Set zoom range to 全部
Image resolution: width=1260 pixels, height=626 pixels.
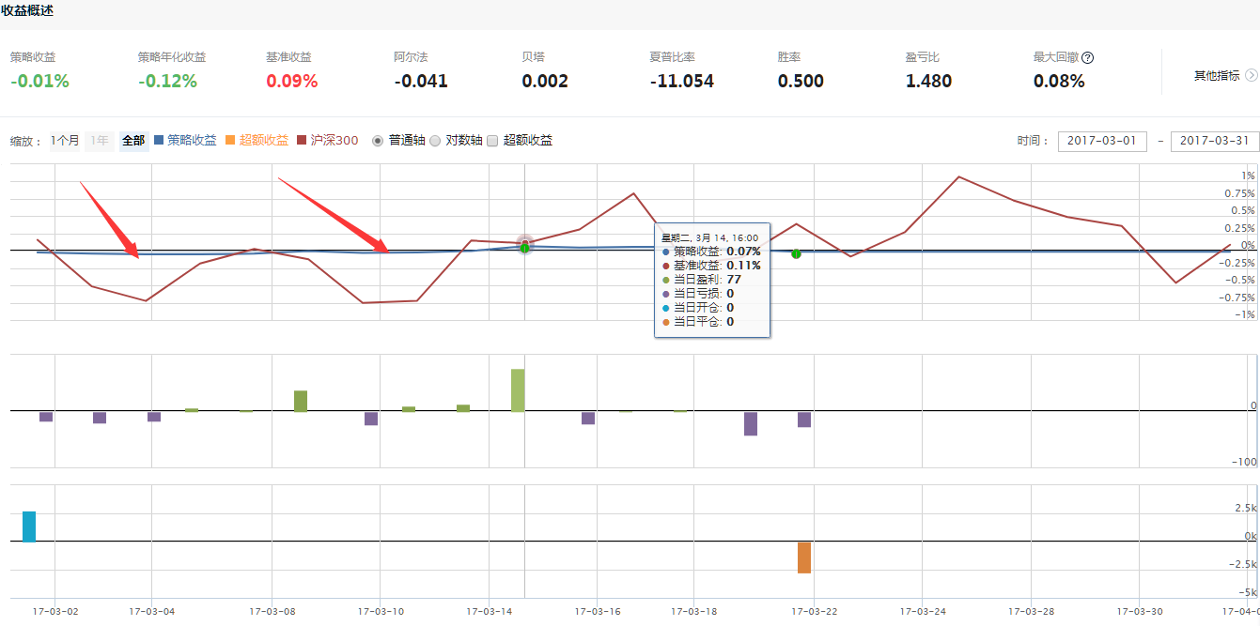[133, 141]
